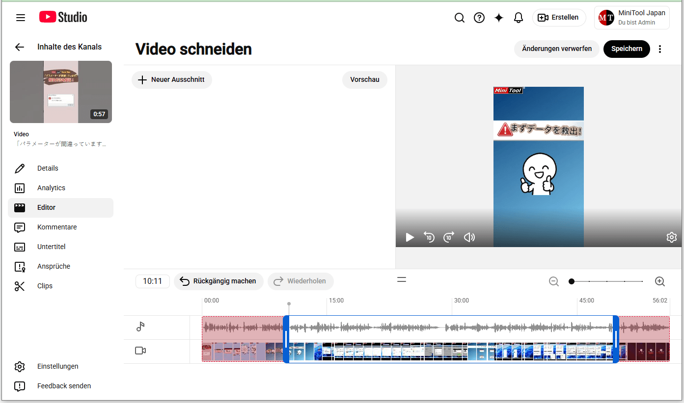Click the video title text under thumbnail
Screen dimensions: 684x403
coord(60,144)
